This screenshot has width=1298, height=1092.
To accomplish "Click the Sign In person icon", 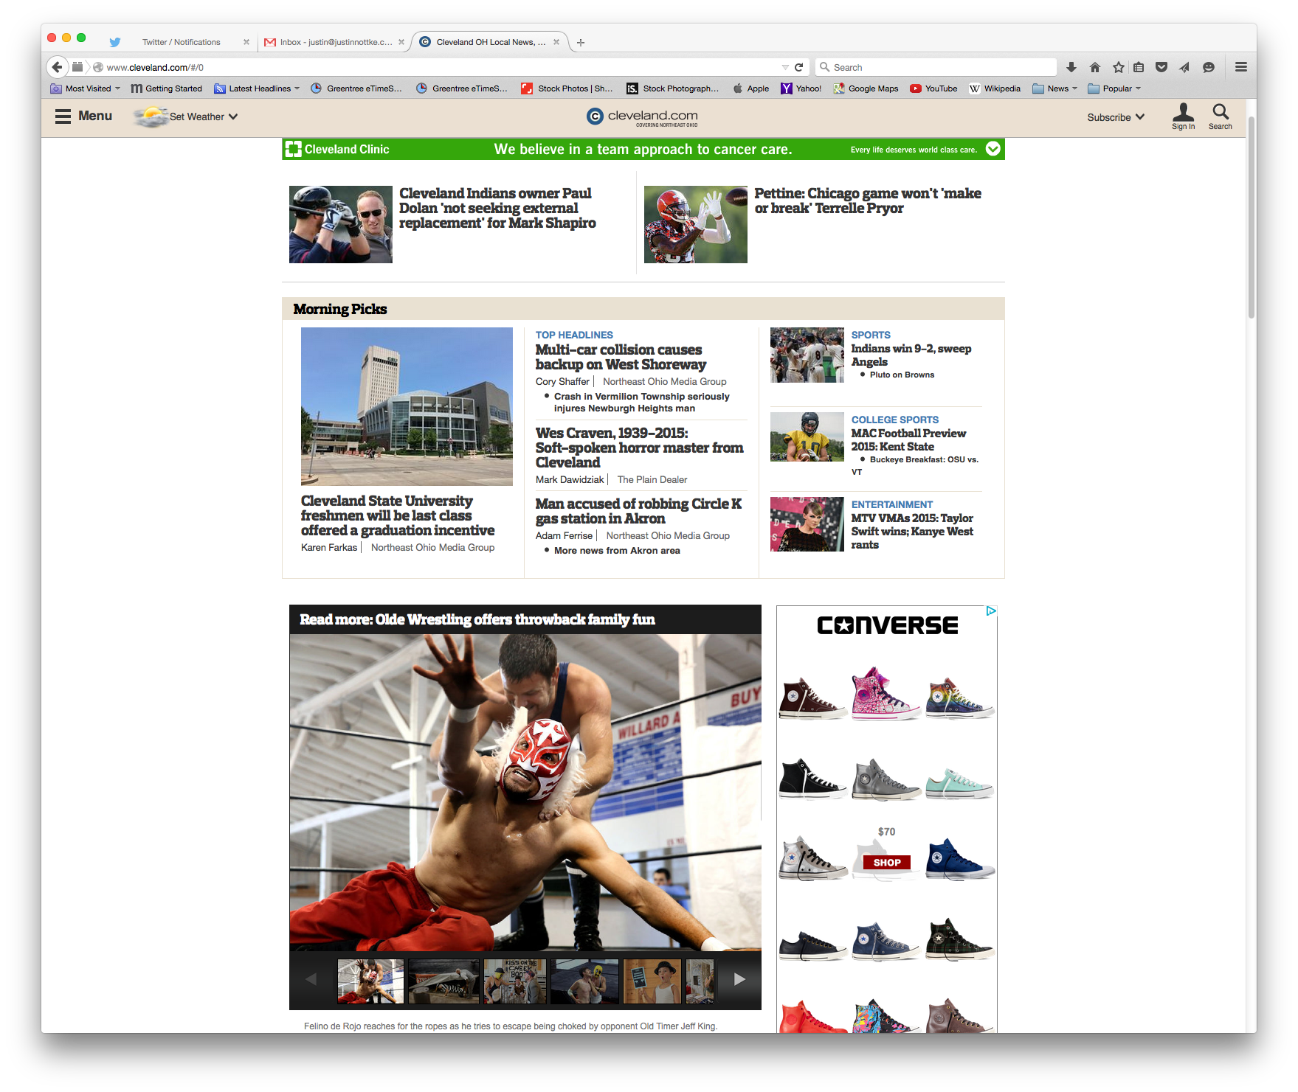I will click(1183, 116).
